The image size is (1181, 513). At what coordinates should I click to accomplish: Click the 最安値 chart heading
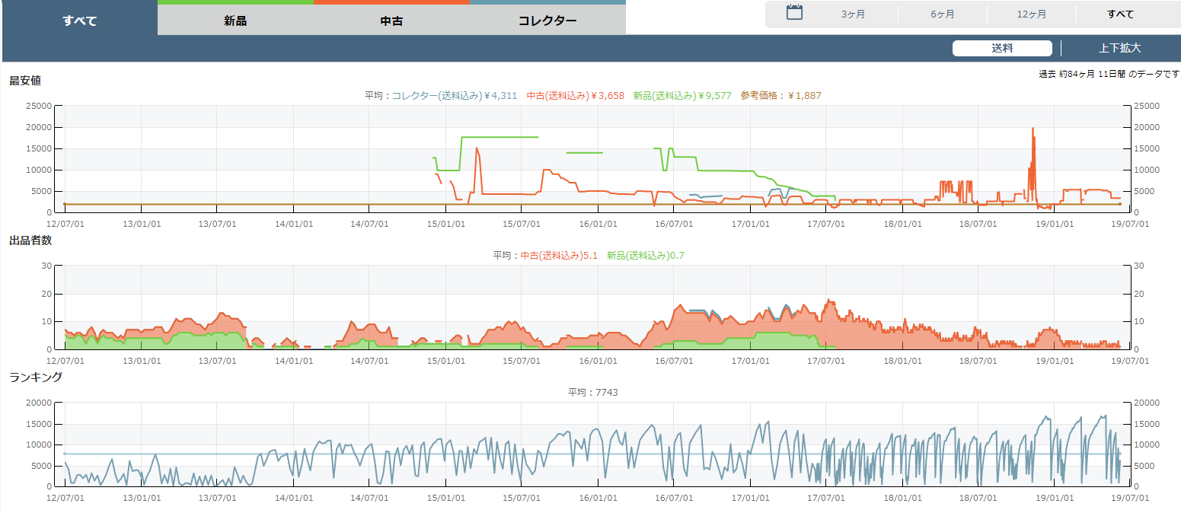pos(25,81)
